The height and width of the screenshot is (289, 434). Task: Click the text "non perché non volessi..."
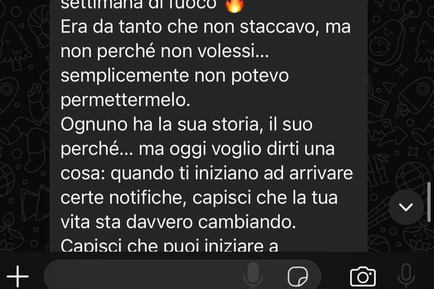(164, 51)
